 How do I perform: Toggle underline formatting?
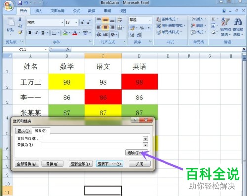point(43,33)
